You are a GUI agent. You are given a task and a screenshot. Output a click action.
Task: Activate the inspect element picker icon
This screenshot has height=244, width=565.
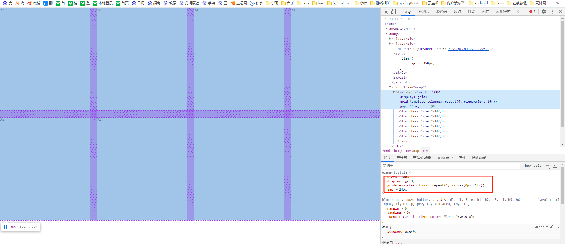386,11
